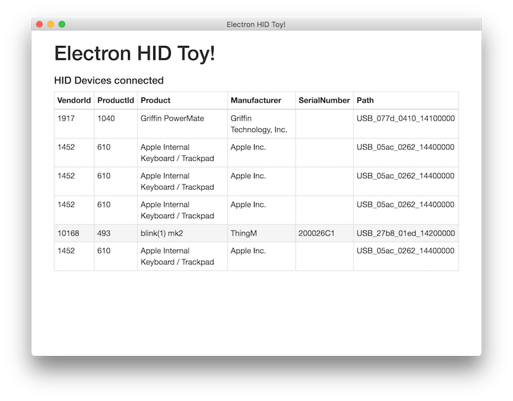Click the HID Devices connected label
This screenshot has width=513, height=401.
pyautogui.click(x=108, y=80)
